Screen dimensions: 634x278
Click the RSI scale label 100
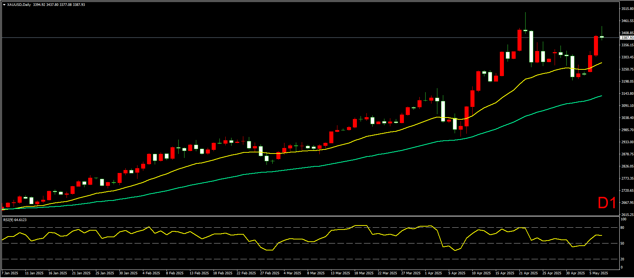[623, 219]
